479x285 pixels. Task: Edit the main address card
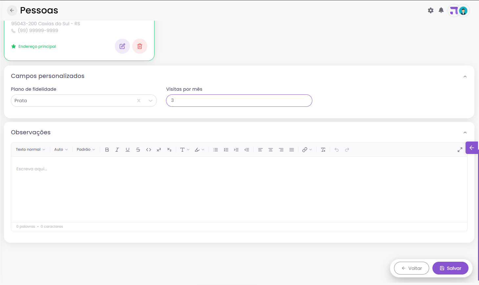[122, 46]
